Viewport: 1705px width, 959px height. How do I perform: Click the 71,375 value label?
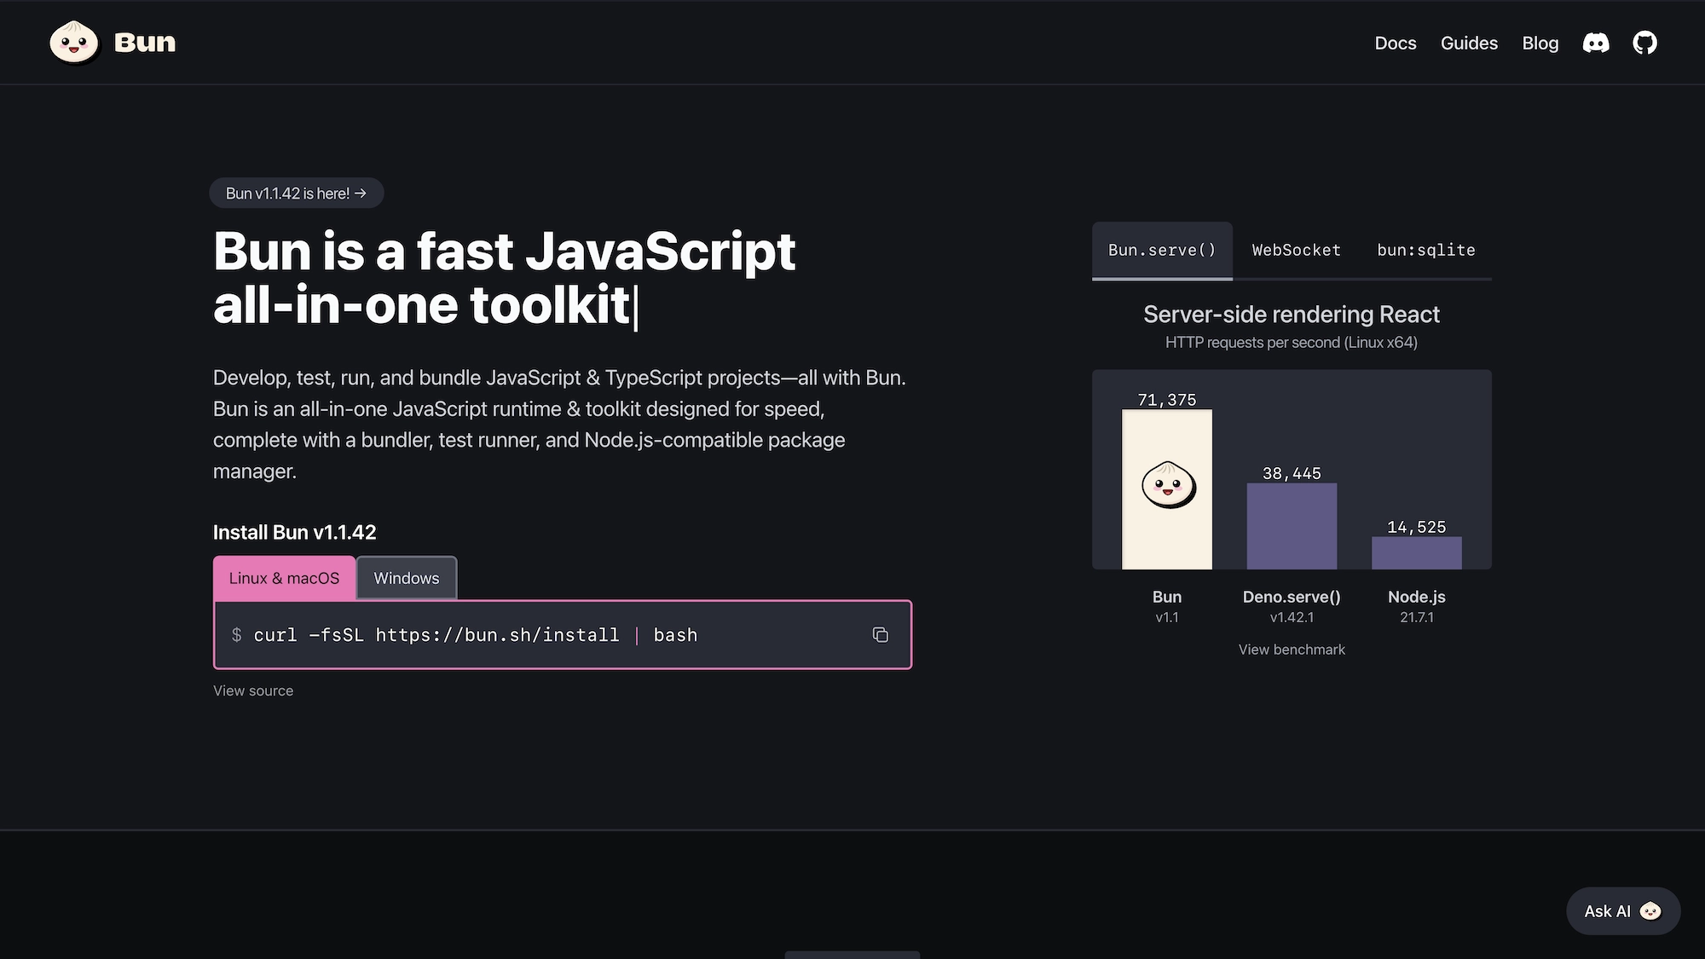point(1167,400)
